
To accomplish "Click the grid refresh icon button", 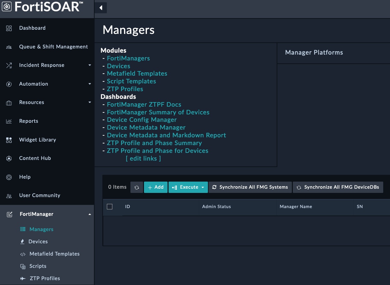I will (137, 187).
